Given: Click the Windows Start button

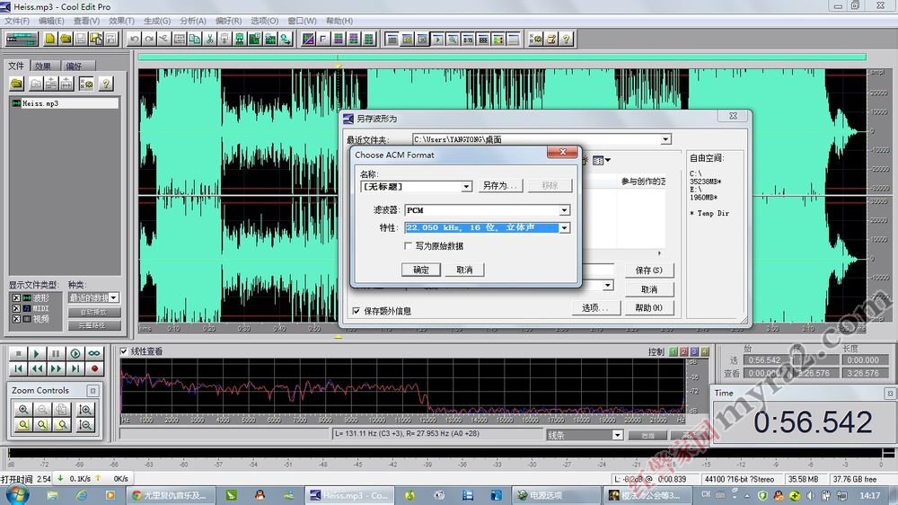Looking at the screenshot, I should pos(16,495).
